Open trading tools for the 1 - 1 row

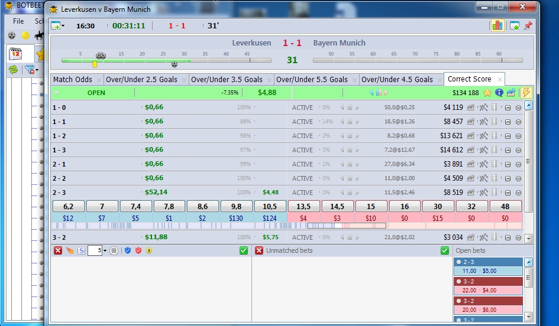click(x=483, y=122)
